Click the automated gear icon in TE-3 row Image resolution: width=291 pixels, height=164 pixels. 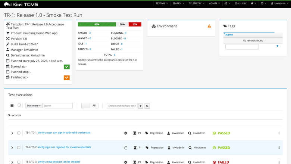[126, 162]
